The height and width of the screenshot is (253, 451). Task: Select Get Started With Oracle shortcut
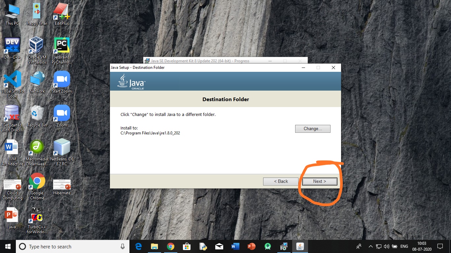[x=12, y=119]
